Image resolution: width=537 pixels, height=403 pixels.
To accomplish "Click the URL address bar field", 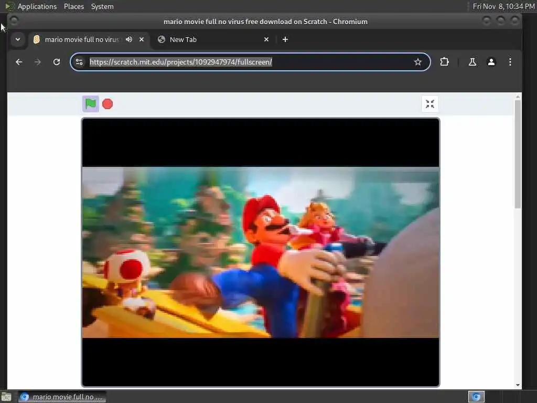I will [250, 62].
